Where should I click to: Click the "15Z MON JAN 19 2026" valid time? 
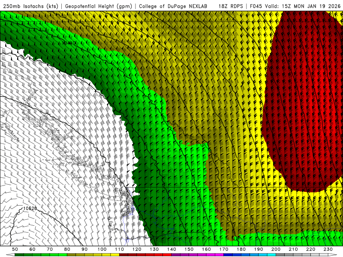click(311, 6)
